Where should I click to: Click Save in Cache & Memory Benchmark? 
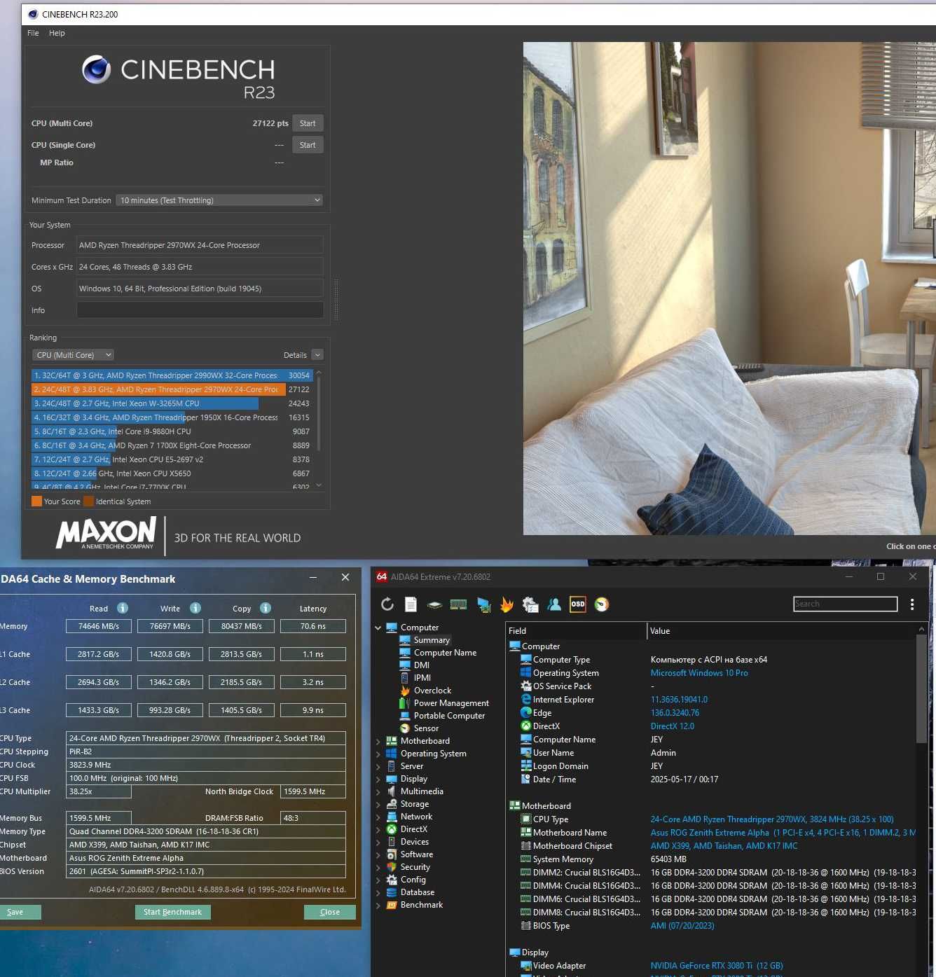click(20, 912)
